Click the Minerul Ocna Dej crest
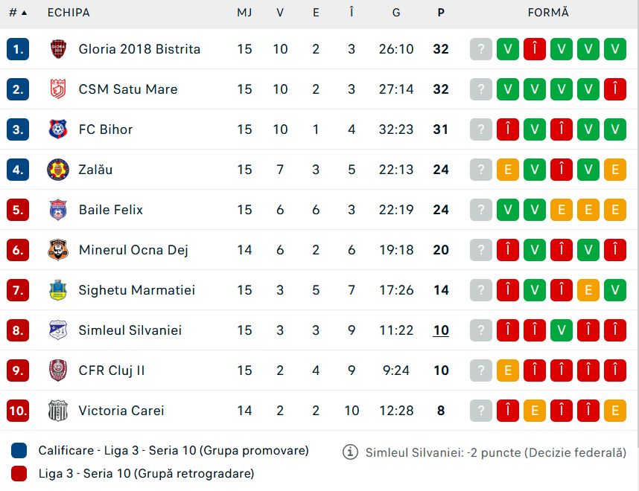 (57, 250)
